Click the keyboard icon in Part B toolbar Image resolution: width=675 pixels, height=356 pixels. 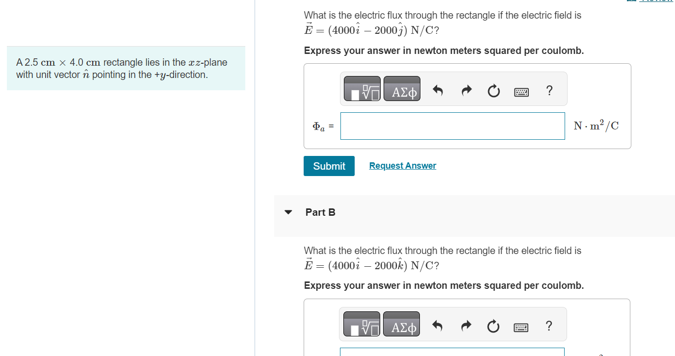click(x=520, y=326)
